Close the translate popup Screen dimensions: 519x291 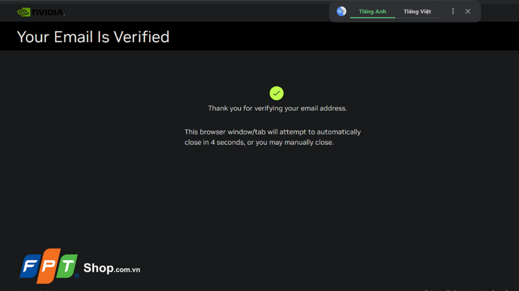[x=468, y=11]
